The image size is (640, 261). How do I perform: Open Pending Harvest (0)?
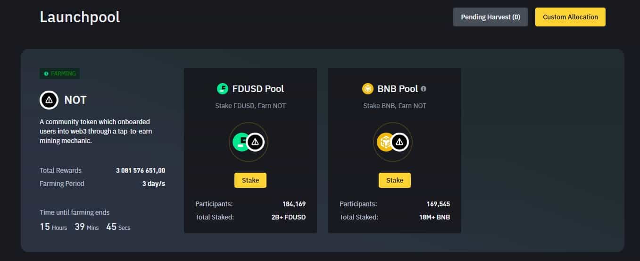tap(490, 17)
